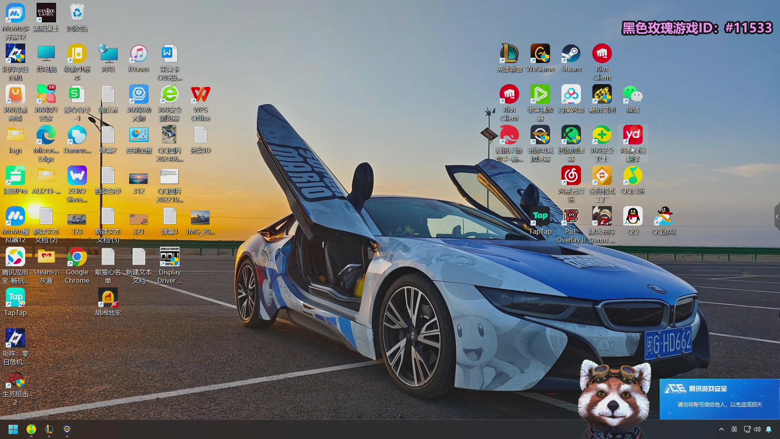Click the Windows Start button
The image size is (780, 439).
(13, 429)
